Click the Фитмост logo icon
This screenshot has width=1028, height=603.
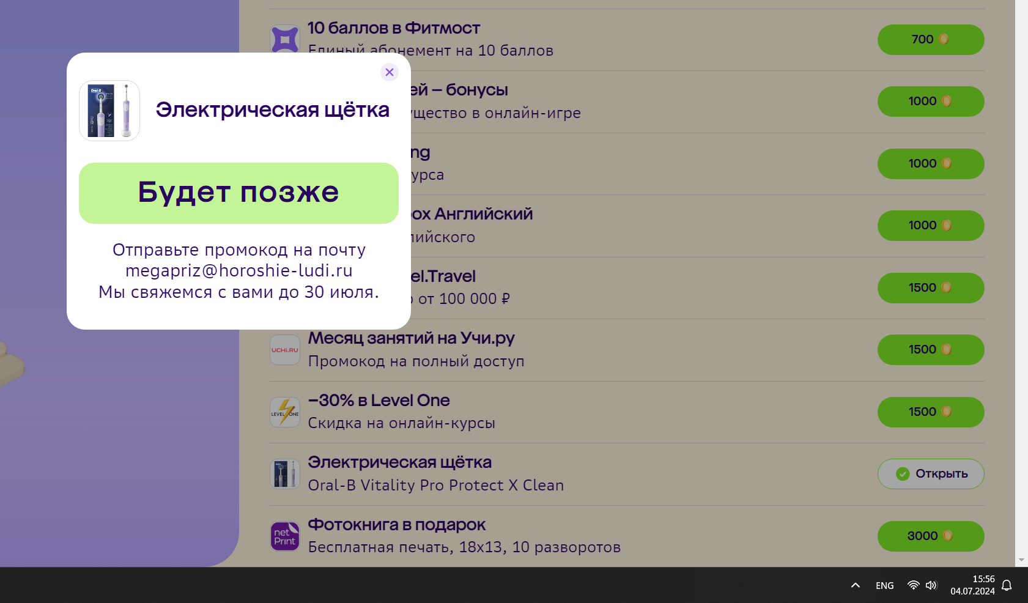pos(285,40)
